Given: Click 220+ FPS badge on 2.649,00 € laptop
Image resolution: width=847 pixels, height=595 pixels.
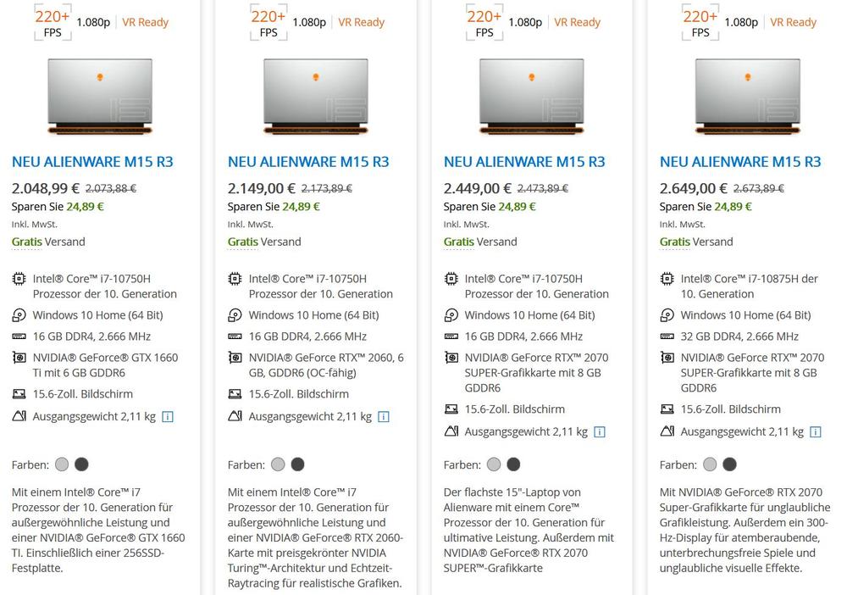Looking at the screenshot, I should click(700, 23).
